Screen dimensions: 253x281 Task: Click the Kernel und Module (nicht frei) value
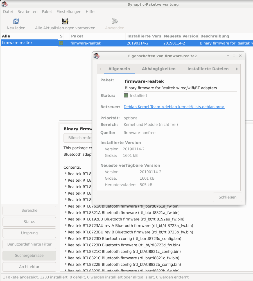tap(151, 124)
